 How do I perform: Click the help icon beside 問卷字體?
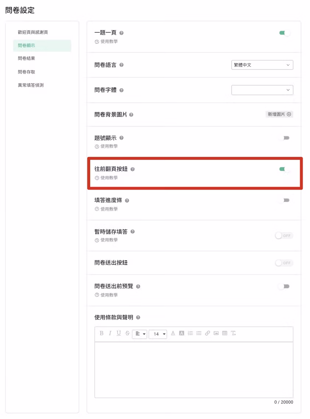click(121, 90)
